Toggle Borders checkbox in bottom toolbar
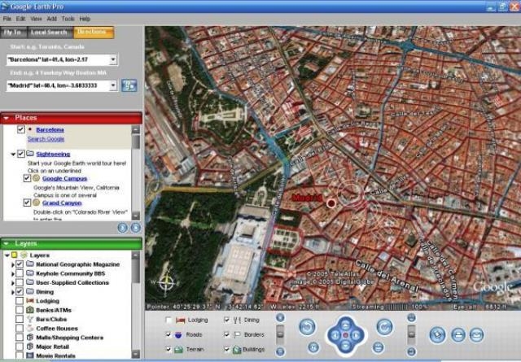The height and width of the screenshot is (362, 521). click(227, 334)
